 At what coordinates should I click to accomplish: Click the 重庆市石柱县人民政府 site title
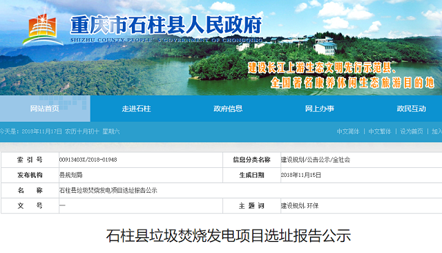(x=166, y=25)
